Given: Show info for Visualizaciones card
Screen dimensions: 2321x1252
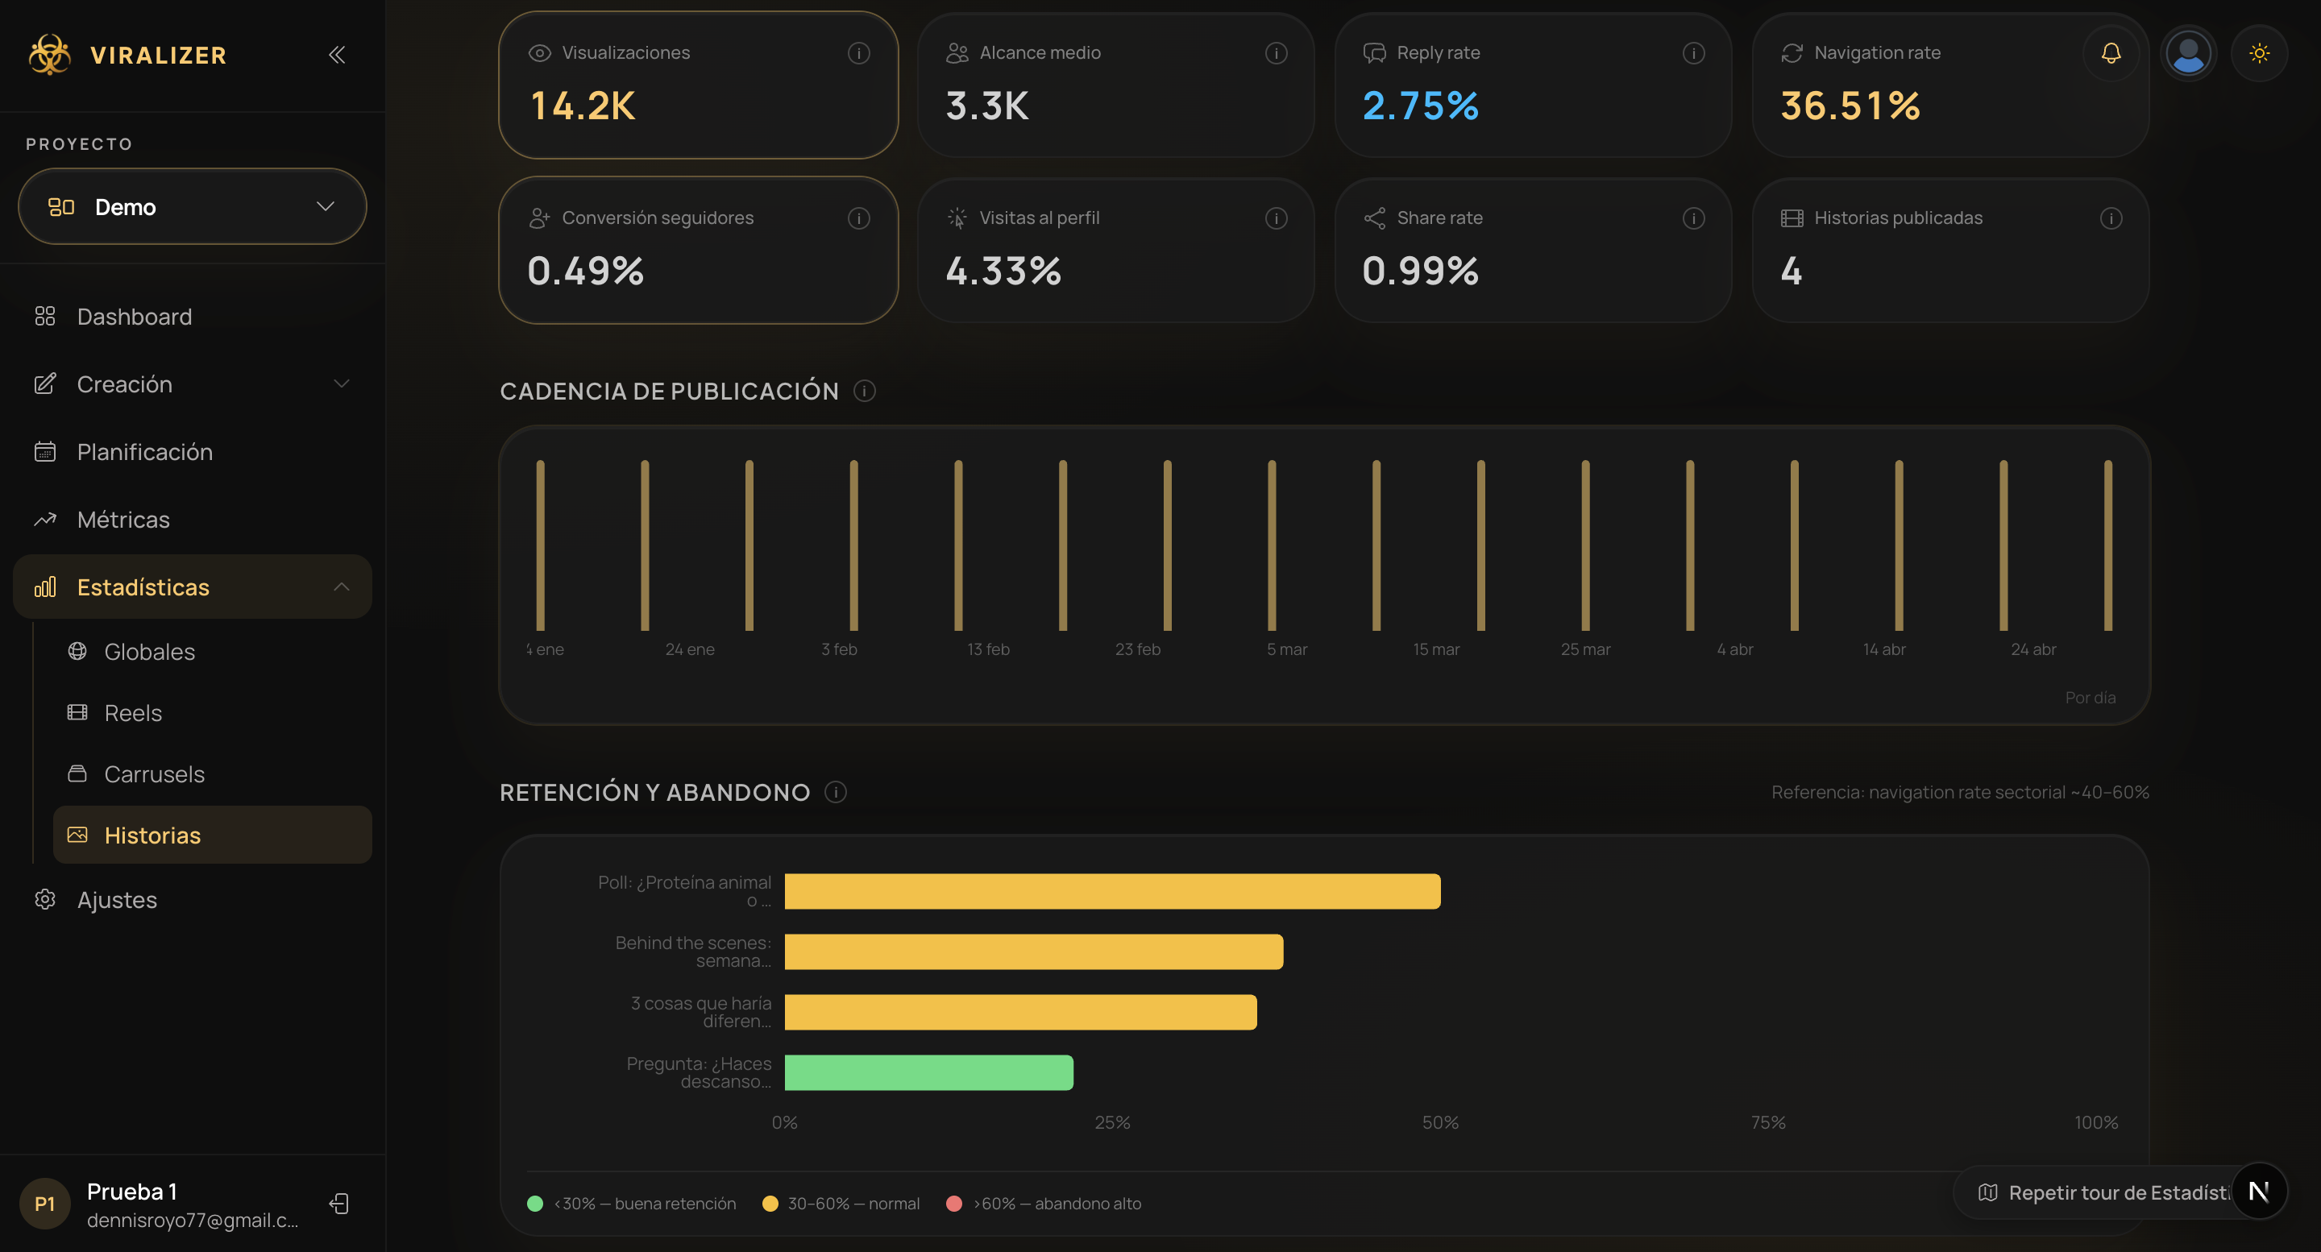Looking at the screenshot, I should pyautogui.click(x=858, y=53).
